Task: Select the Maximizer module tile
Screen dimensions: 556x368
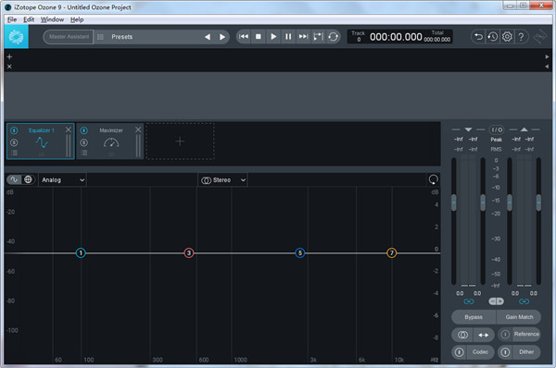Action: (x=110, y=141)
